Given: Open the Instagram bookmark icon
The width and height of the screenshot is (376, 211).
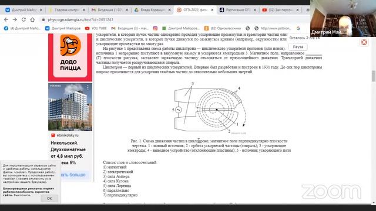Looking at the screenshot, I should point(155,28).
